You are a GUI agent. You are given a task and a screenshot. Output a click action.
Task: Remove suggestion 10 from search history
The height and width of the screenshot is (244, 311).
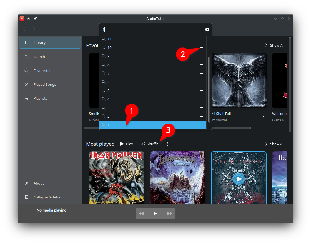[202, 47]
